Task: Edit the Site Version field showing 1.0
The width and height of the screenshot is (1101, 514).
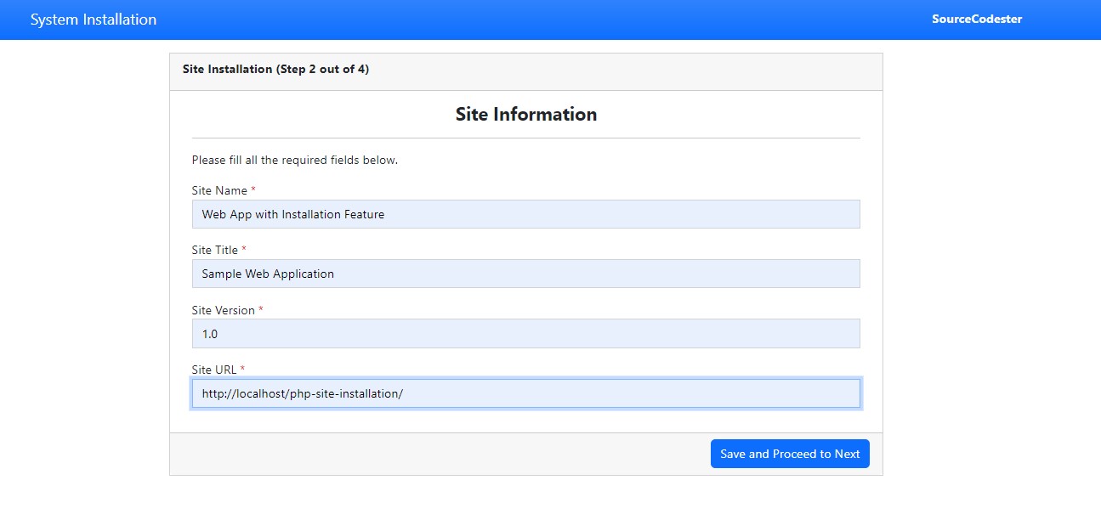Action: (x=525, y=334)
